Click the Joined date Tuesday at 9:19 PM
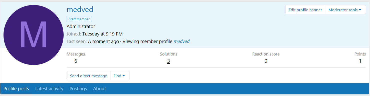370x96 pixels. pyautogui.click(x=102, y=34)
